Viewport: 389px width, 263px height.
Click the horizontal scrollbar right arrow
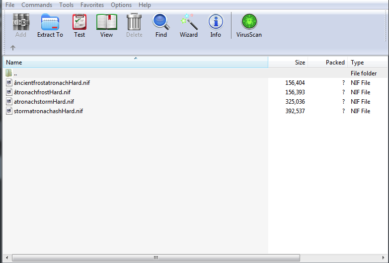point(384,258)
